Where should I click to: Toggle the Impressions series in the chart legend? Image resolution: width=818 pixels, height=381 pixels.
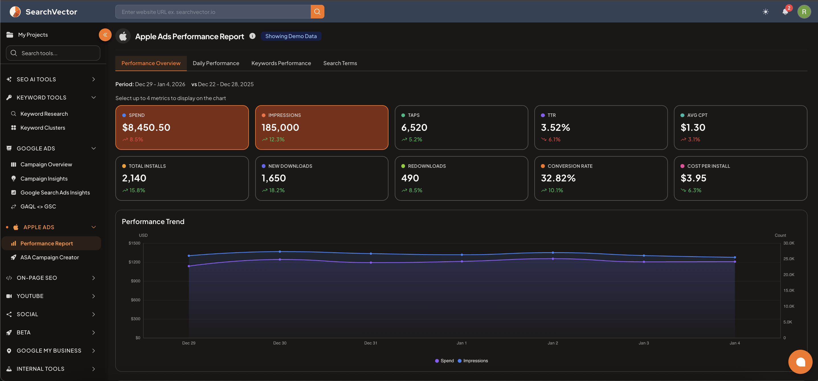pyautogui.click(x=473, y=361)
